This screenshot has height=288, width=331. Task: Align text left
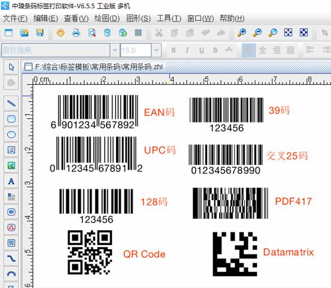(248, 50)
